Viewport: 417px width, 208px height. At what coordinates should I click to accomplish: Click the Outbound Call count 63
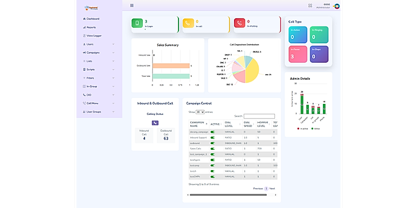pyautogui.click(x=166, y=138)
